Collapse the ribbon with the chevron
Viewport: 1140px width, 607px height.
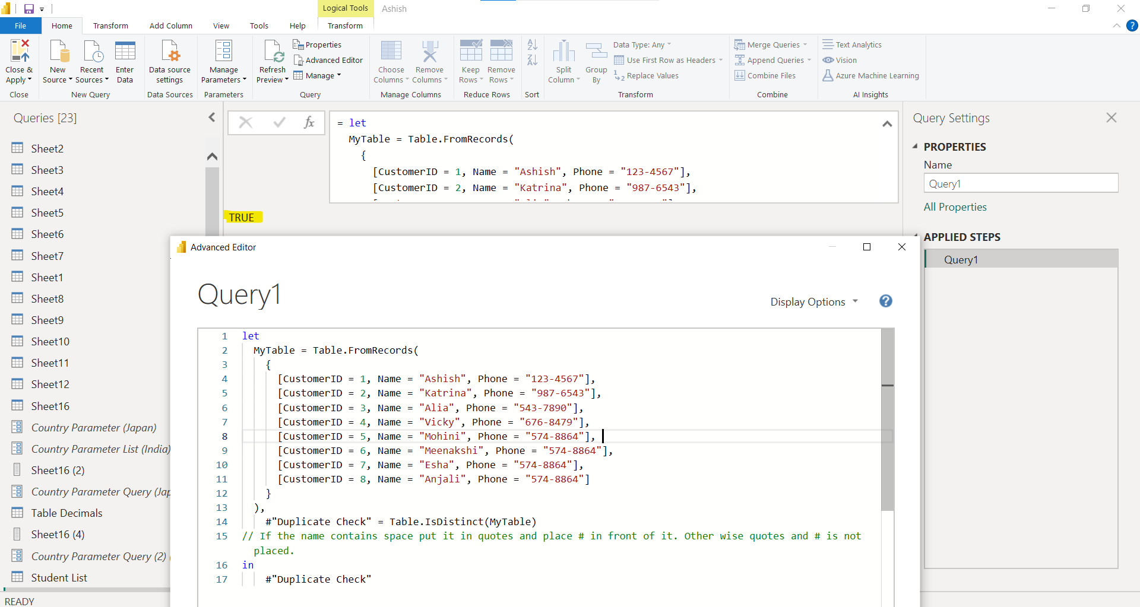pos(1116,26)
